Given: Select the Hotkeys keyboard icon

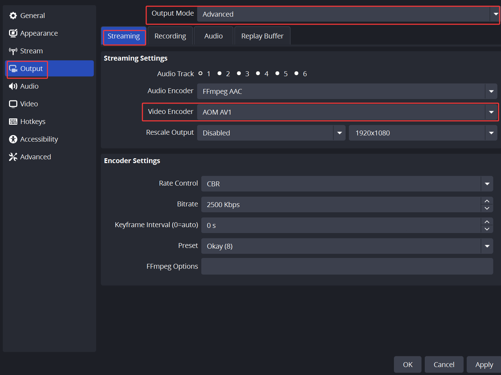Looking at the screenshot, I should pos(13,122).
